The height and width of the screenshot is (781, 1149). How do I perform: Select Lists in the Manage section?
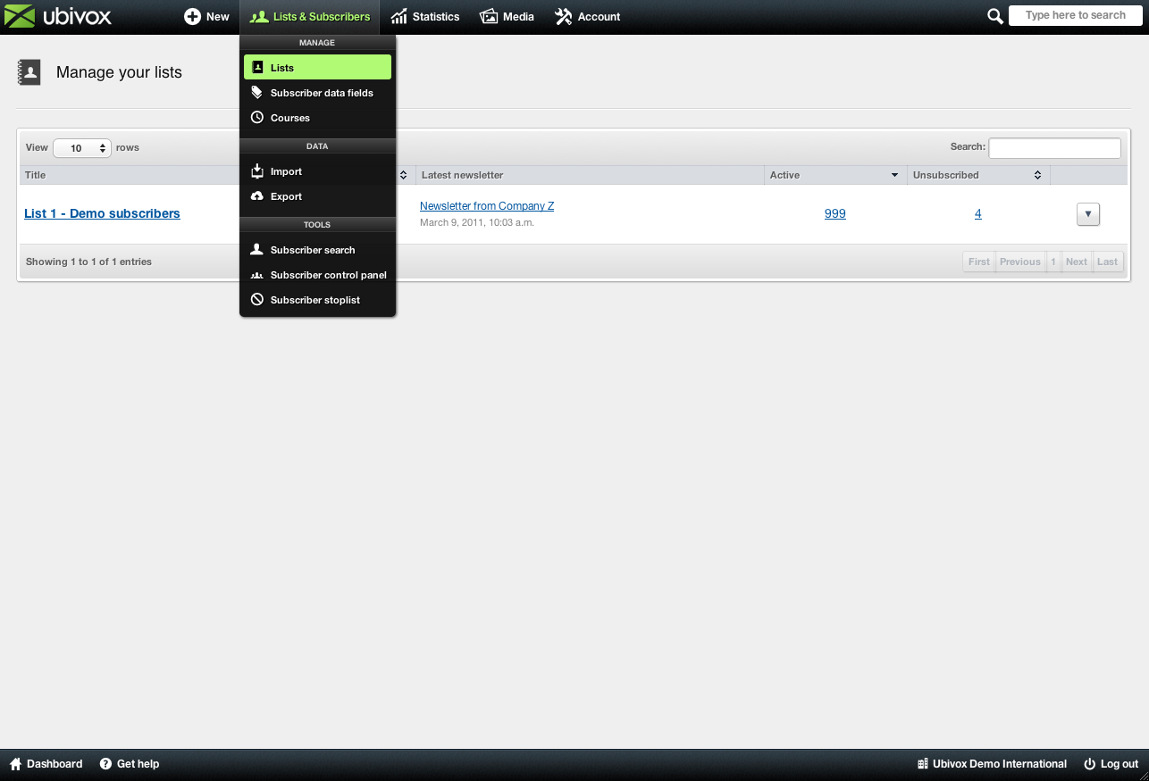tap(317, 67)
